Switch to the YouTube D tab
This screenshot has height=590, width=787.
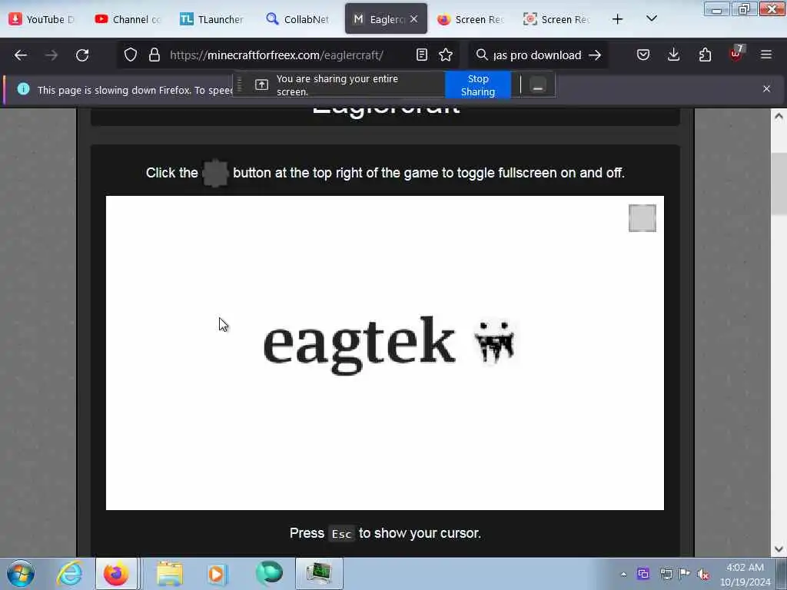(42, 19)
